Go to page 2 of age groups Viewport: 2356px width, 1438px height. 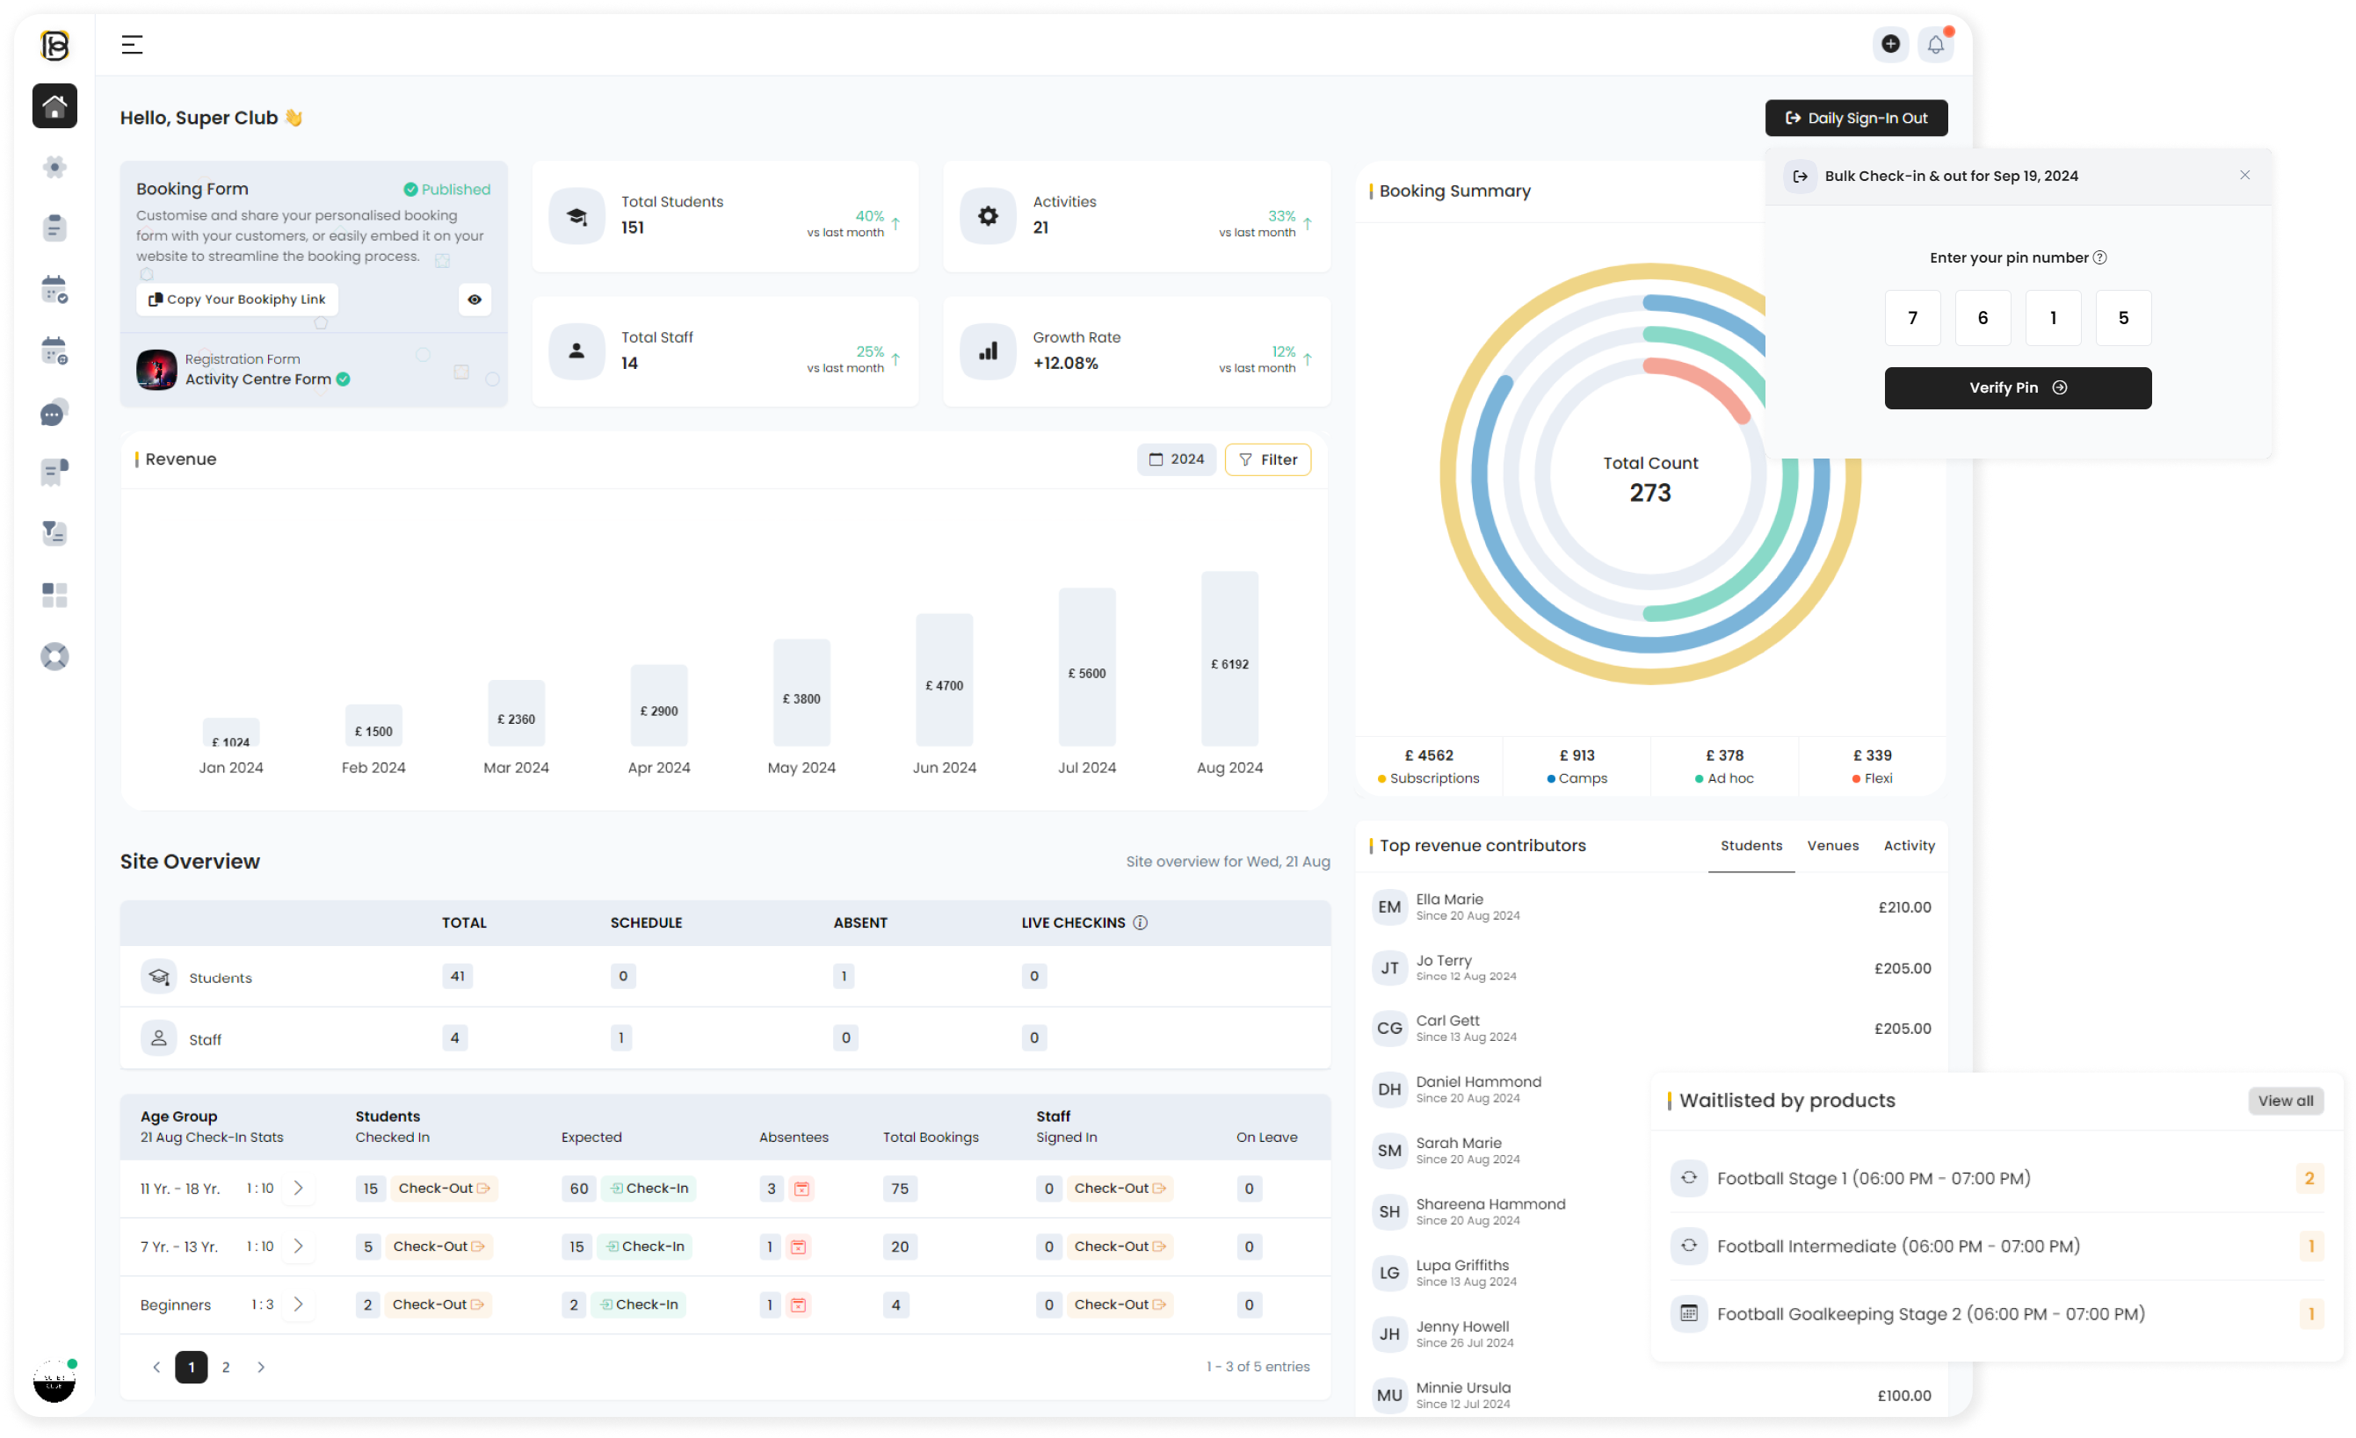coord(226,1368)
